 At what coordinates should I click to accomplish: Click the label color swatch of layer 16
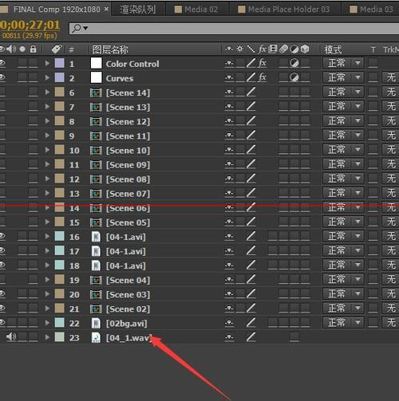coord(60,236)
